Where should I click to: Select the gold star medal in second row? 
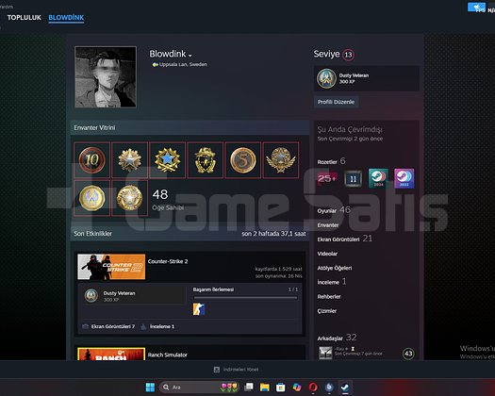click(x=130, y=198)
